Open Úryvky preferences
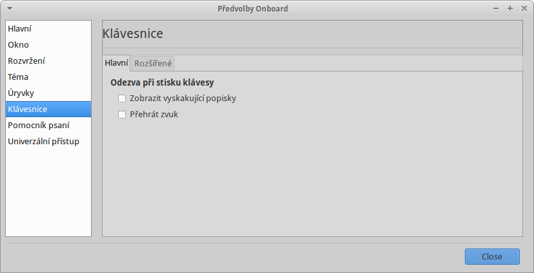Viewport: 534px width, 273px height. [x=48, y=93]
